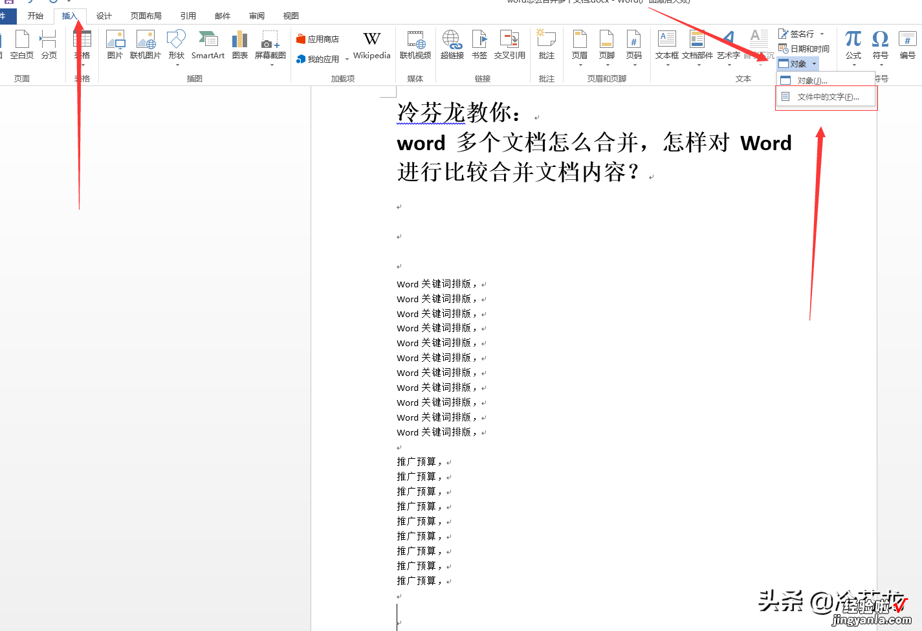922x631 pixels.
Task: Click the title line '进行比较合并文档内容？'
Action: click(519, 172)
